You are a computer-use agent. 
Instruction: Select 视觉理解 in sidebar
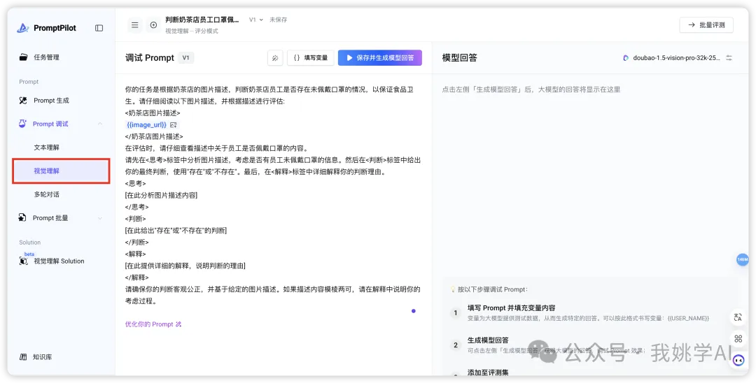click(x=61, y=171)
